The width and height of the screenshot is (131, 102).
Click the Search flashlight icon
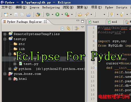86,14
